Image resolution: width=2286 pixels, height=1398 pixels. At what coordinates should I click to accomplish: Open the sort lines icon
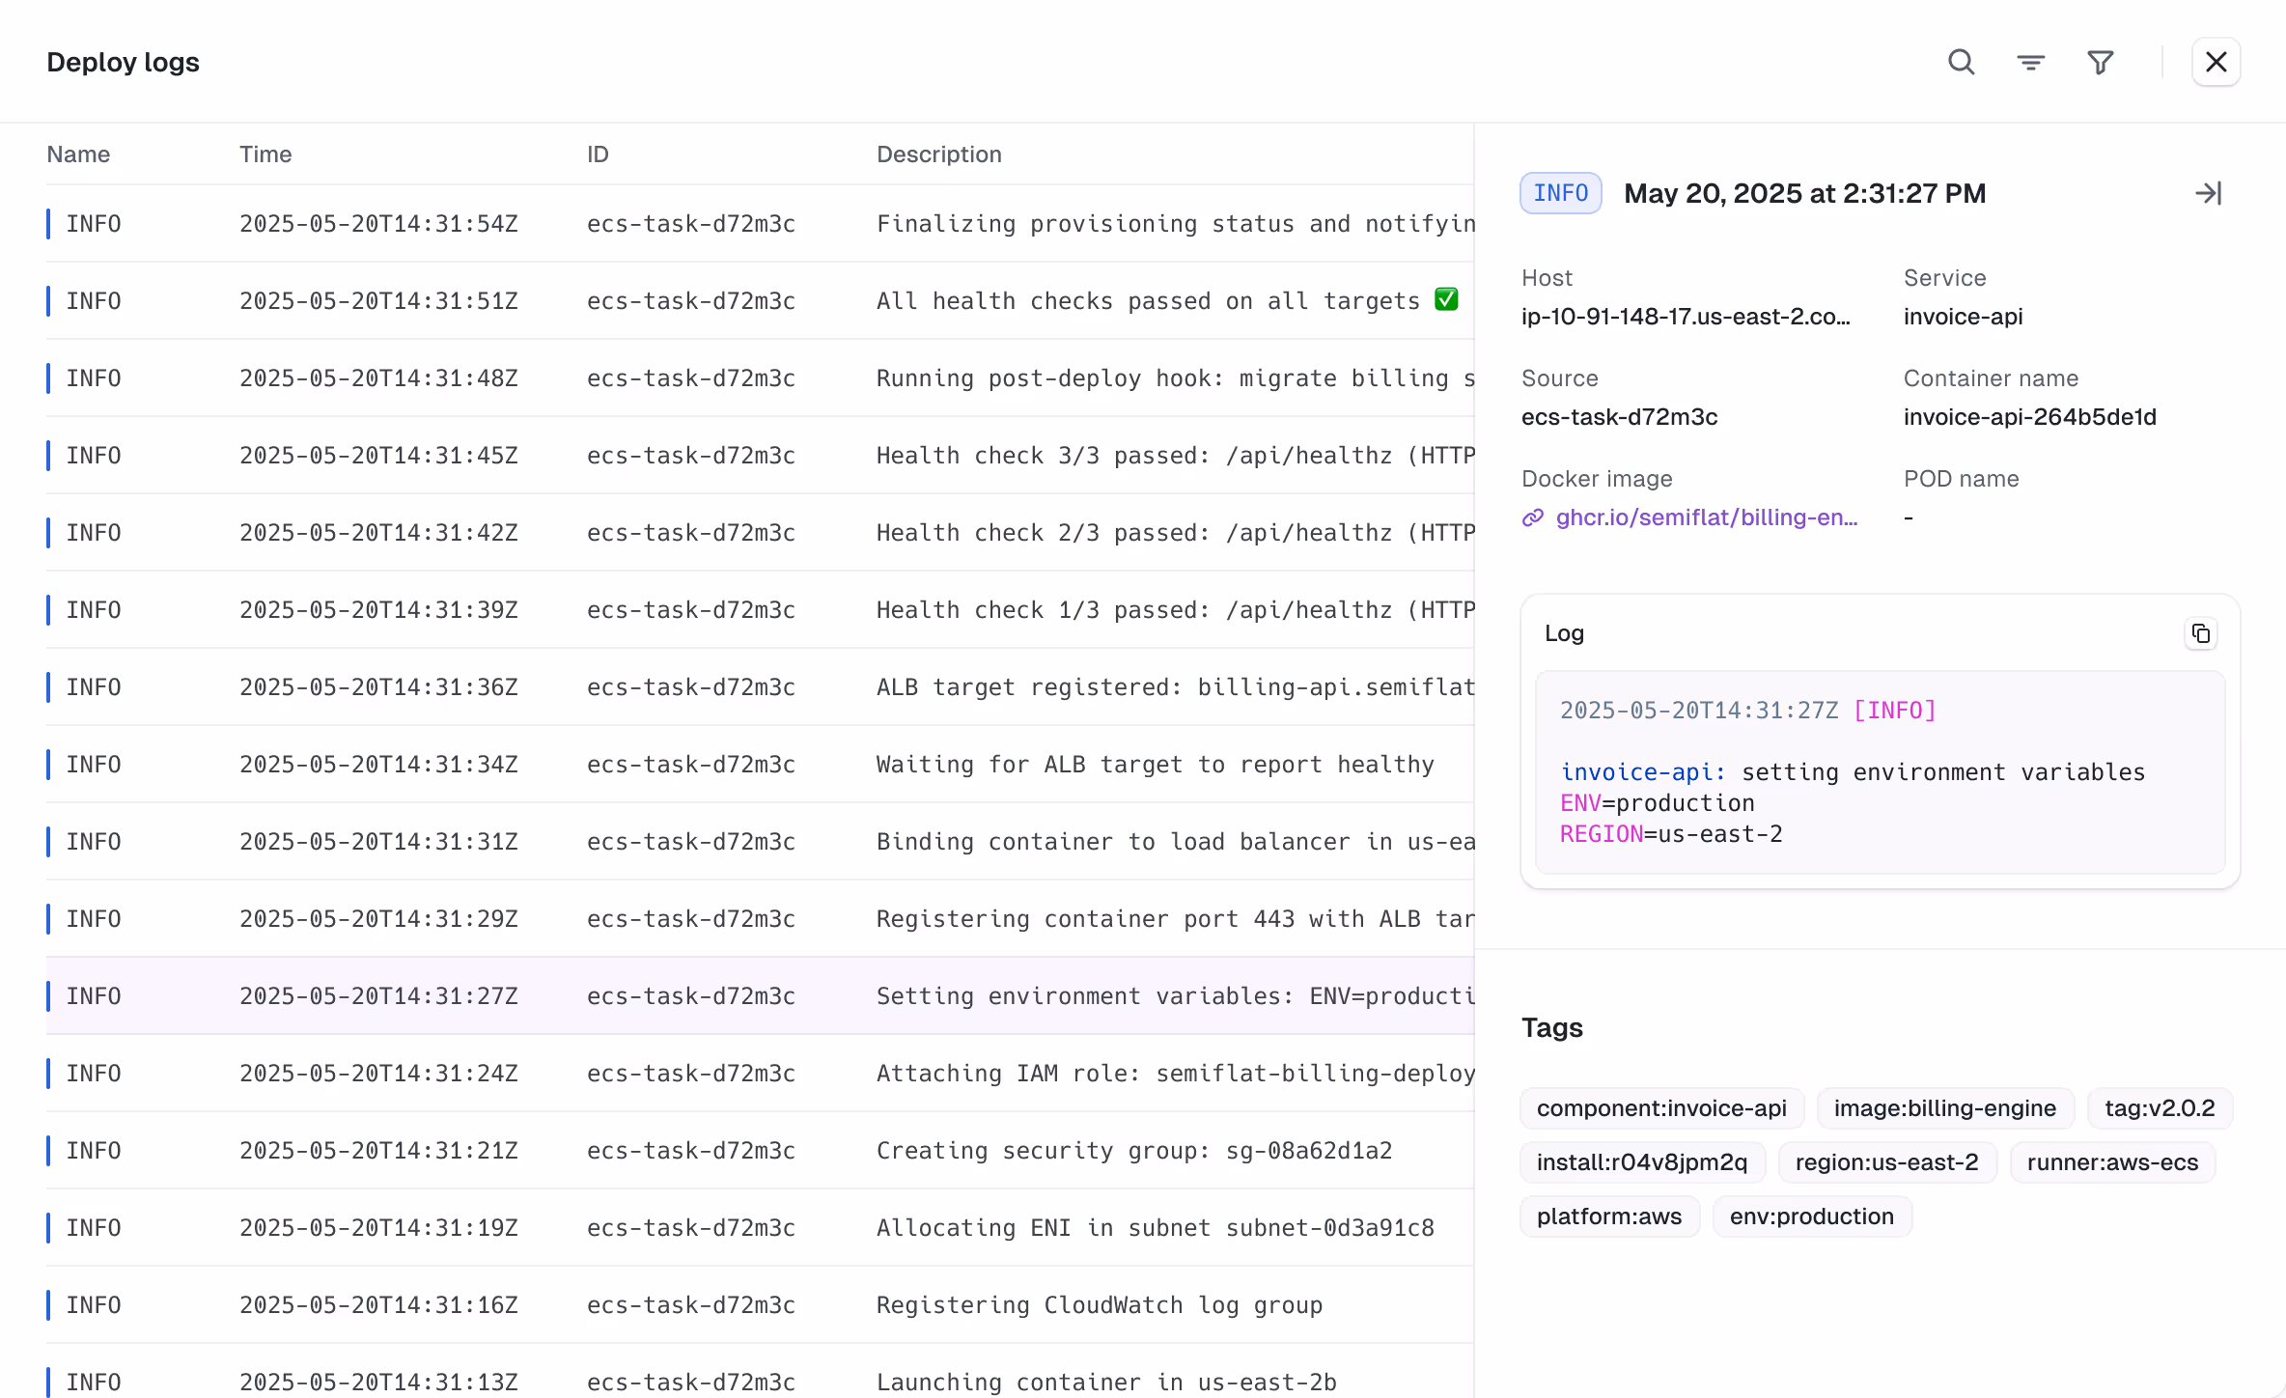click(x=2030, y=63)
